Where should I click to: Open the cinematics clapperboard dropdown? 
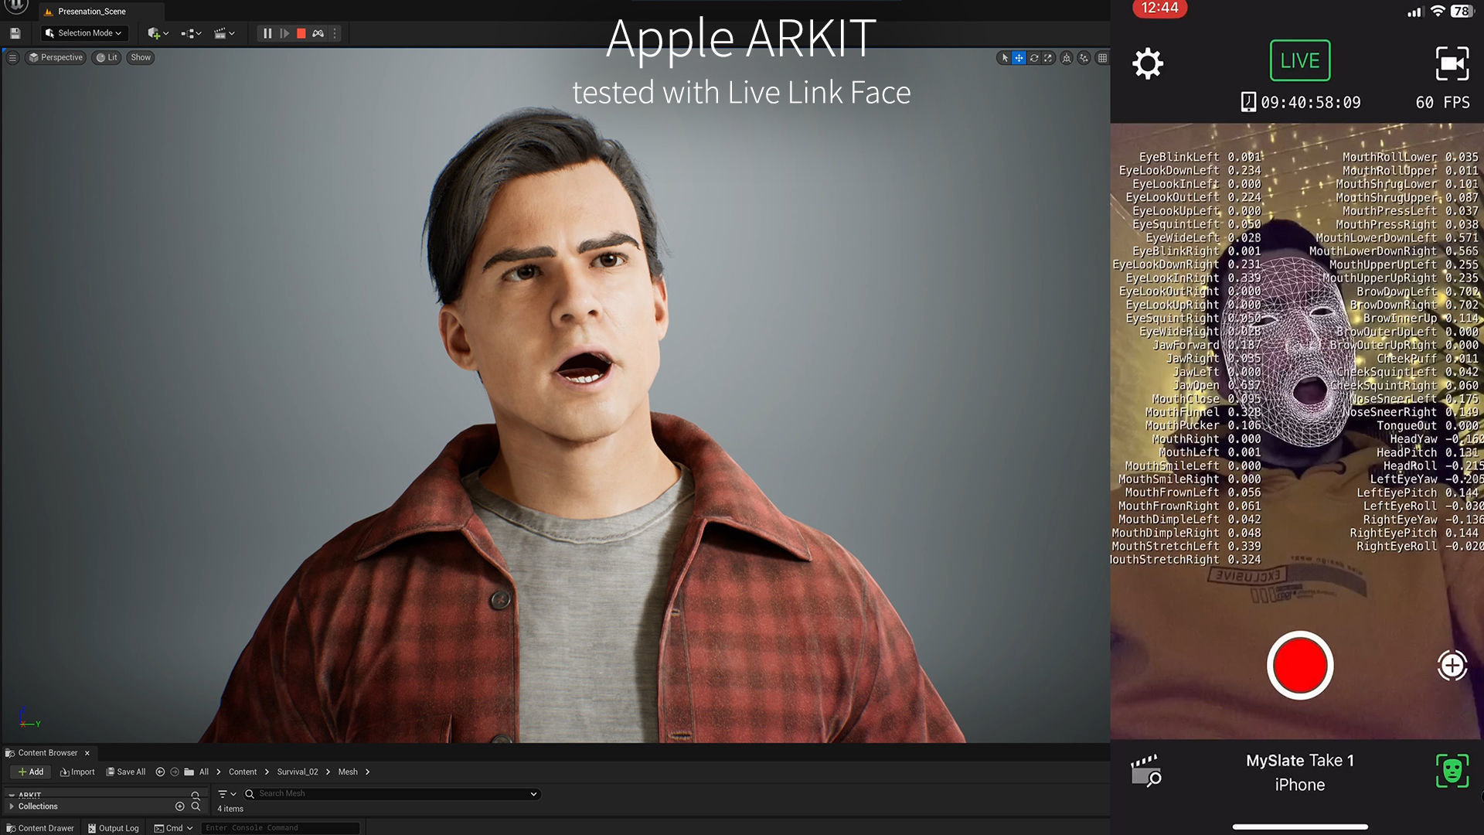point(223,33)
